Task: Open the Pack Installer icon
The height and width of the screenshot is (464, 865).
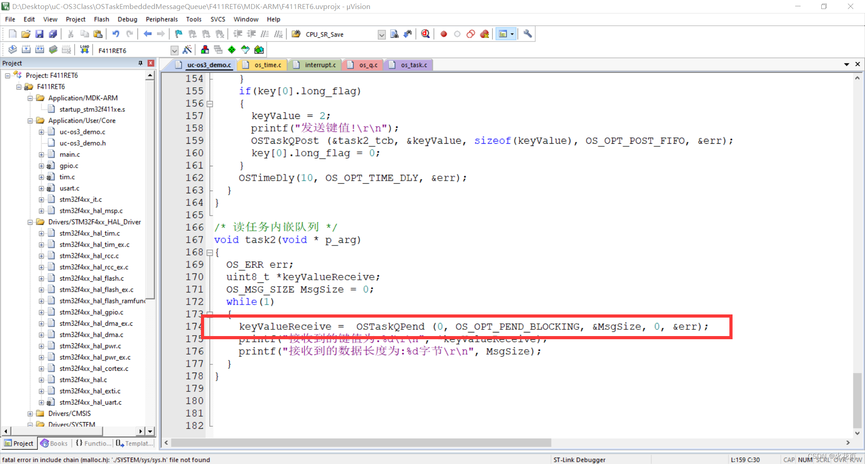Action: (259, 50)
